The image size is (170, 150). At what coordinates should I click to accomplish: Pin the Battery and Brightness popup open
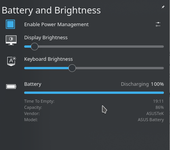point(163,7)
